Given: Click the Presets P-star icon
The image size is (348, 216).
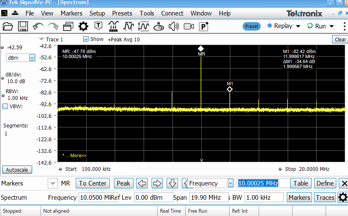Looking at the screenshot, I should click(204, 26).
